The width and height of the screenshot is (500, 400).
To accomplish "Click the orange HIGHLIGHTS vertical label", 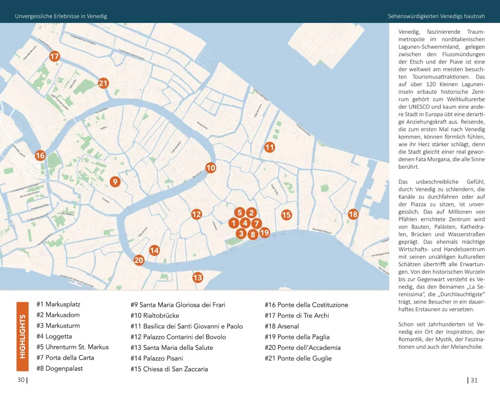I will [22, 336].
